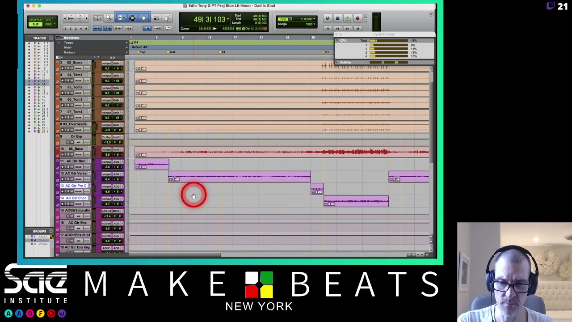Select the AC Gtr Verse purple clip

point(239,177)
